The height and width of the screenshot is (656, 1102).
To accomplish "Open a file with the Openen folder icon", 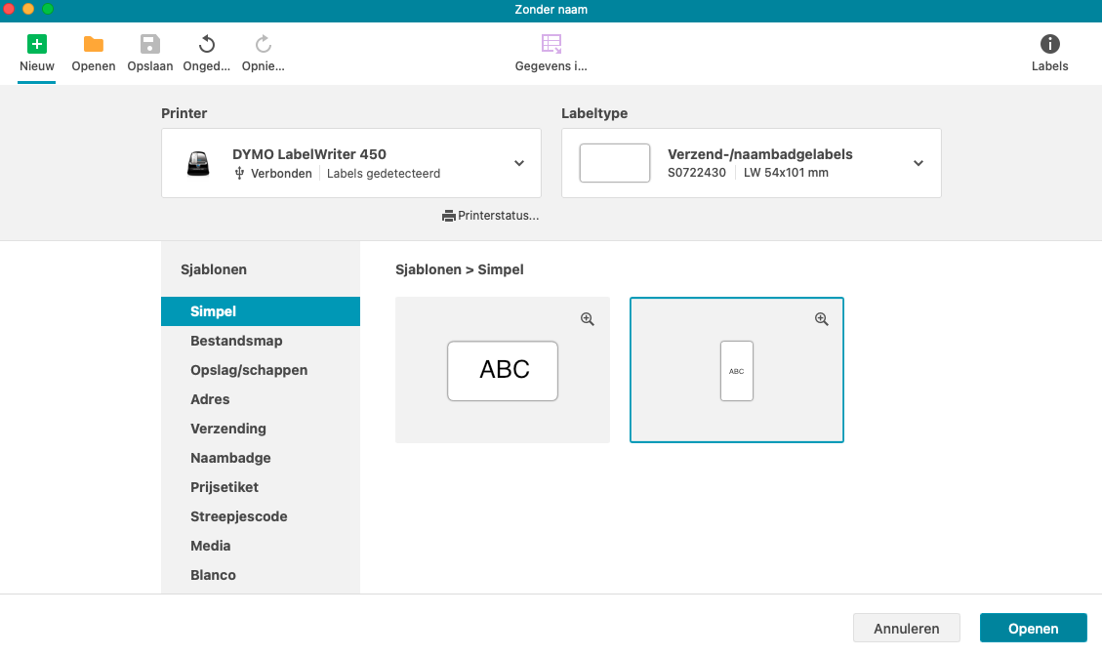I will tap(94, 44).
